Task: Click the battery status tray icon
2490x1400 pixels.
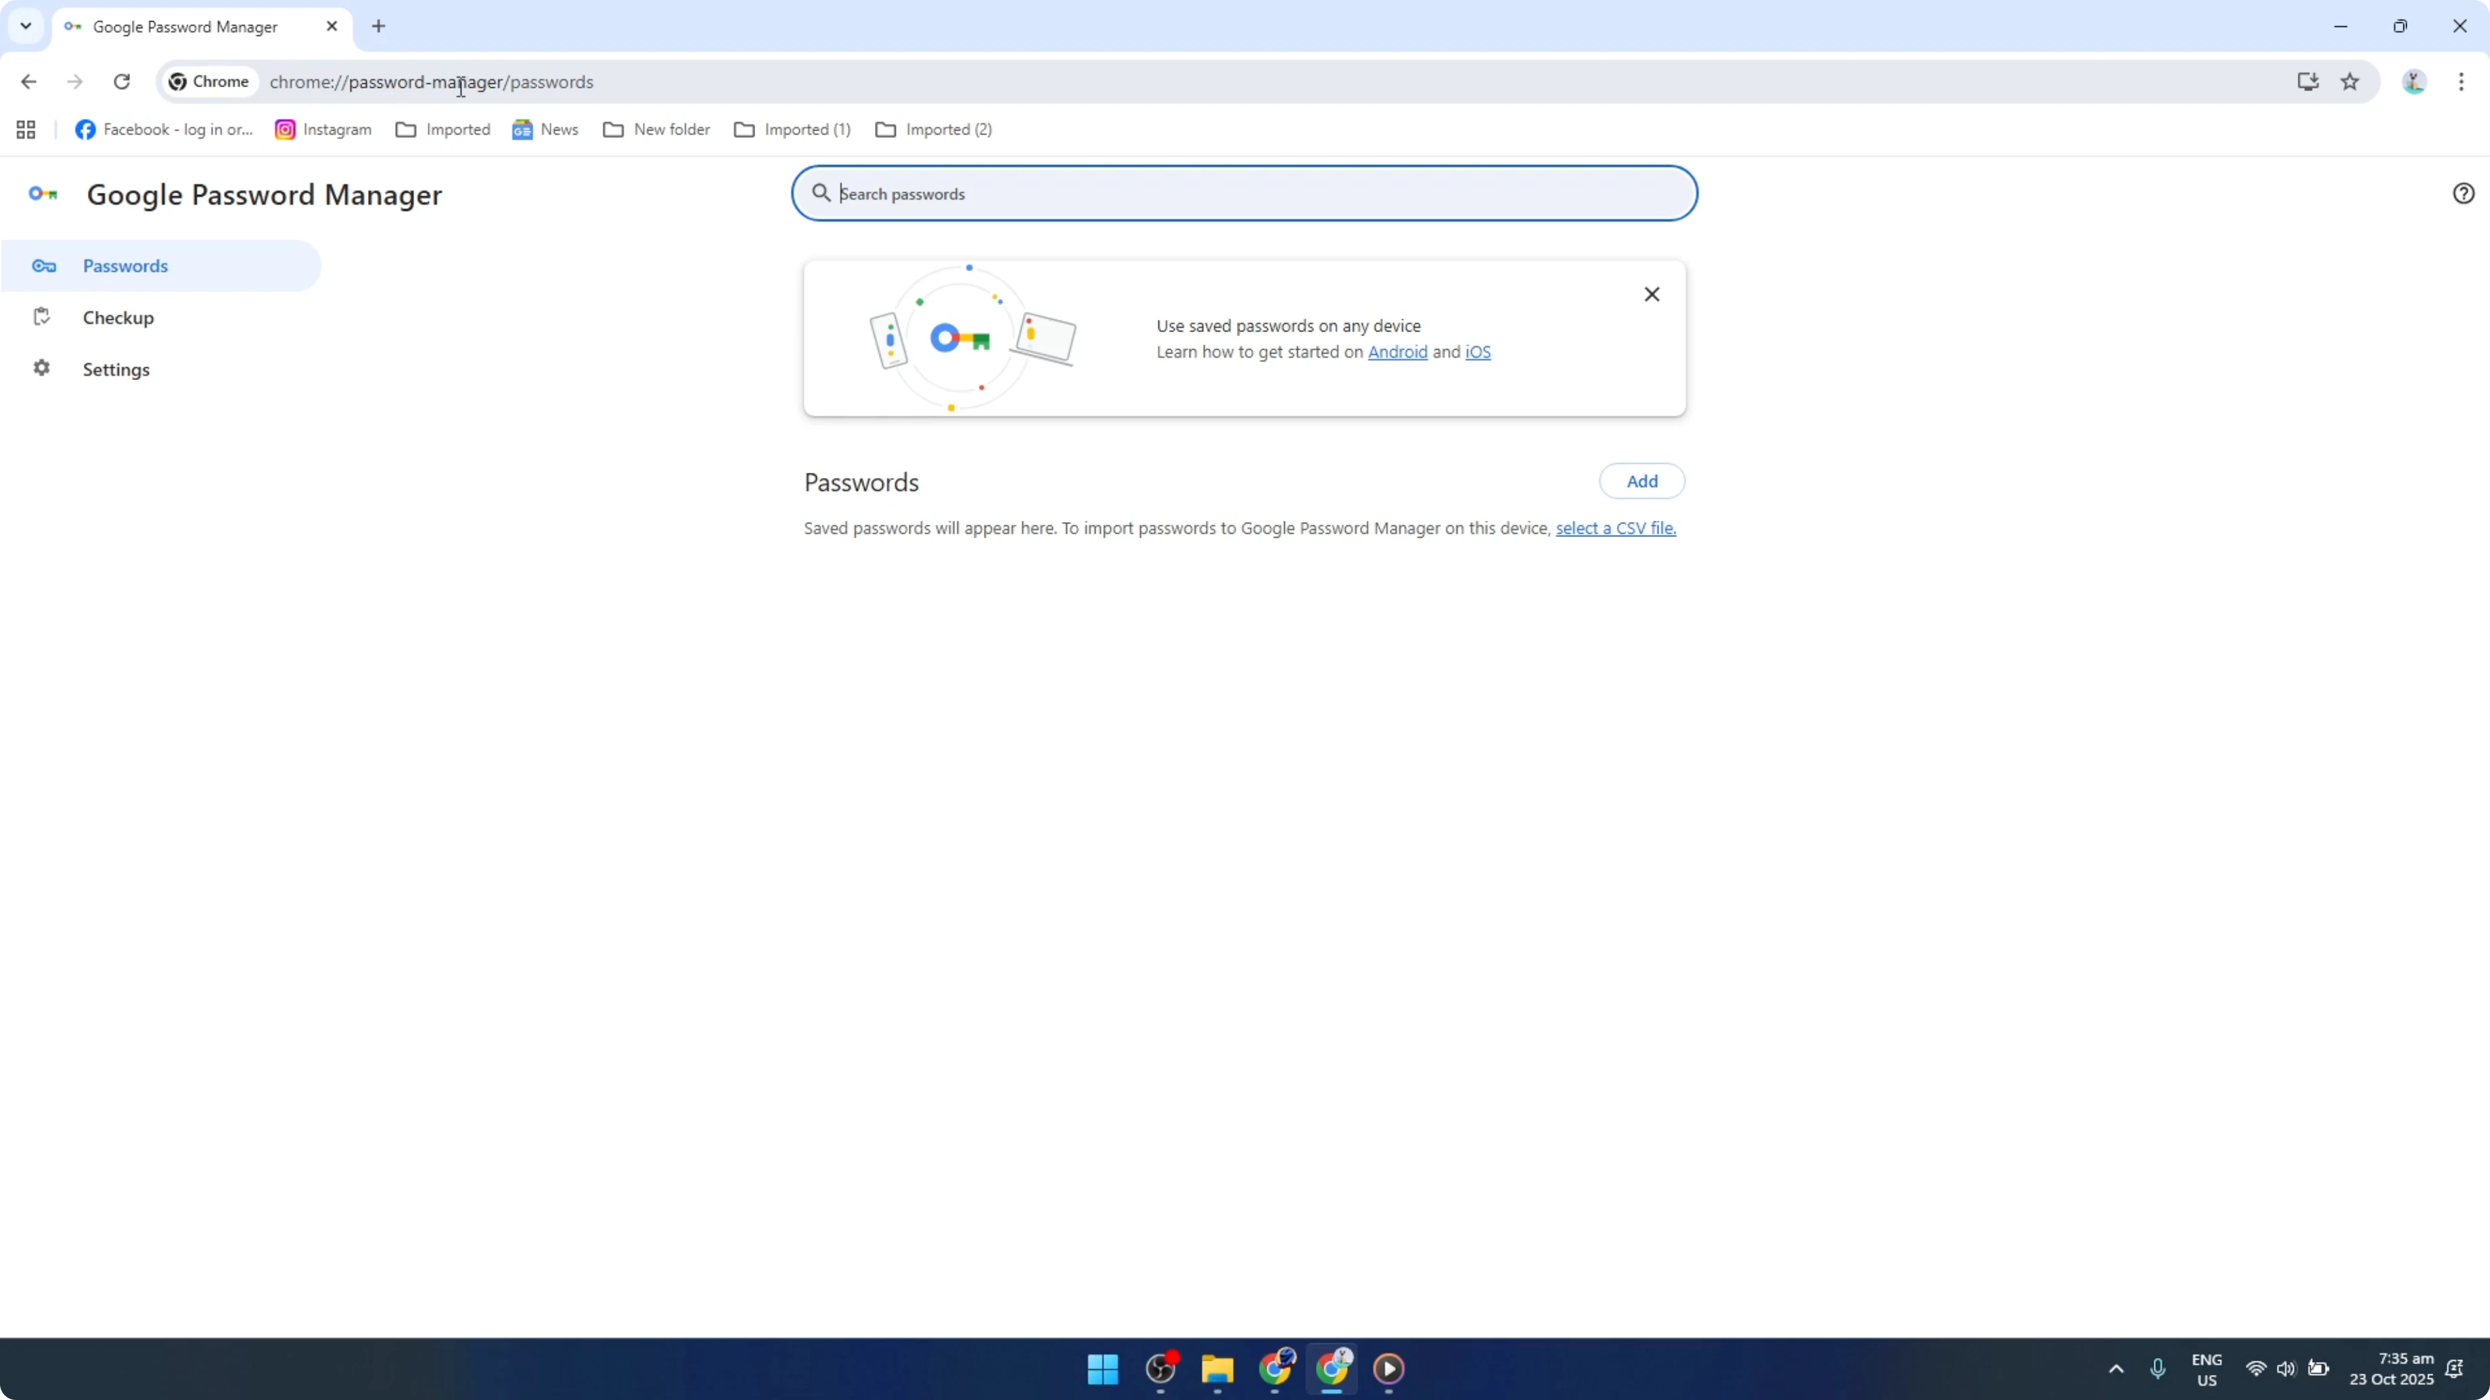Action: (2318, 1368)
